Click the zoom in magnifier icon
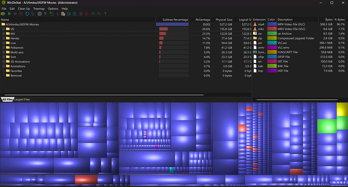Viewport: 348px width, 187px height. (x=93, y=14)
